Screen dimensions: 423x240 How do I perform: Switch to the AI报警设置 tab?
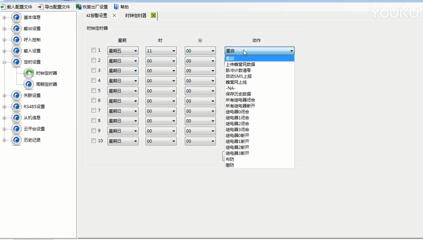pos(97,15)
